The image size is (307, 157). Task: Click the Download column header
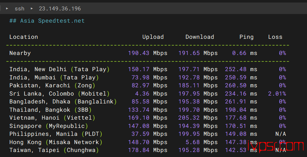(200, 37)
